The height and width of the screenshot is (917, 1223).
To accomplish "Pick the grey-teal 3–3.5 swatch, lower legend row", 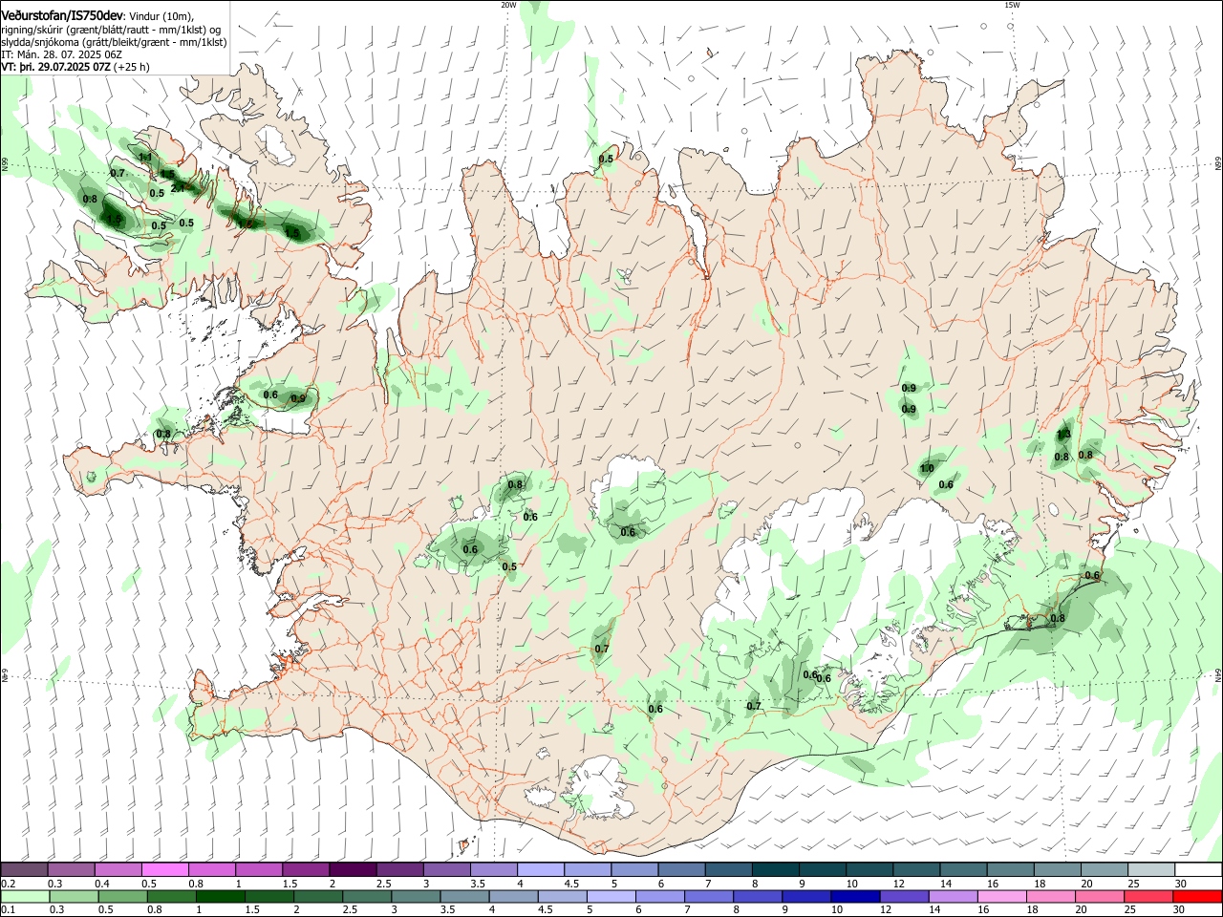I will (416, 896).
